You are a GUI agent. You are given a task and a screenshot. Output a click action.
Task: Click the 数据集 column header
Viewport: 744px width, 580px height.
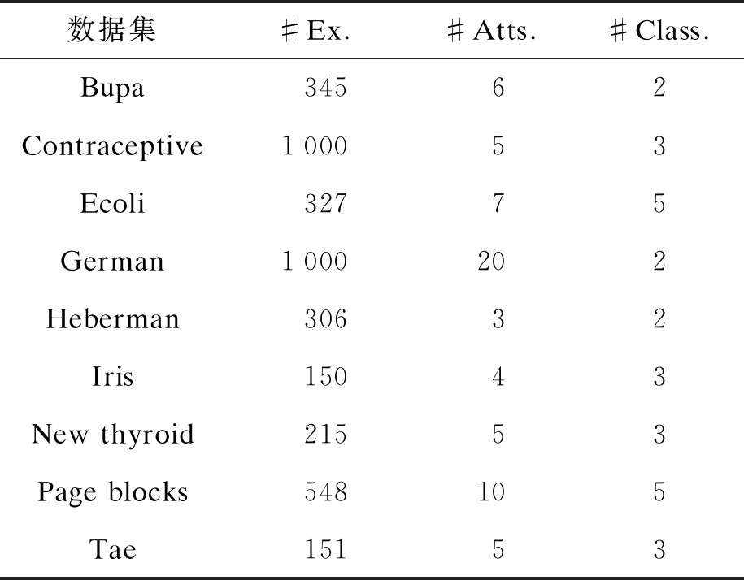click(x=112, y=31)
